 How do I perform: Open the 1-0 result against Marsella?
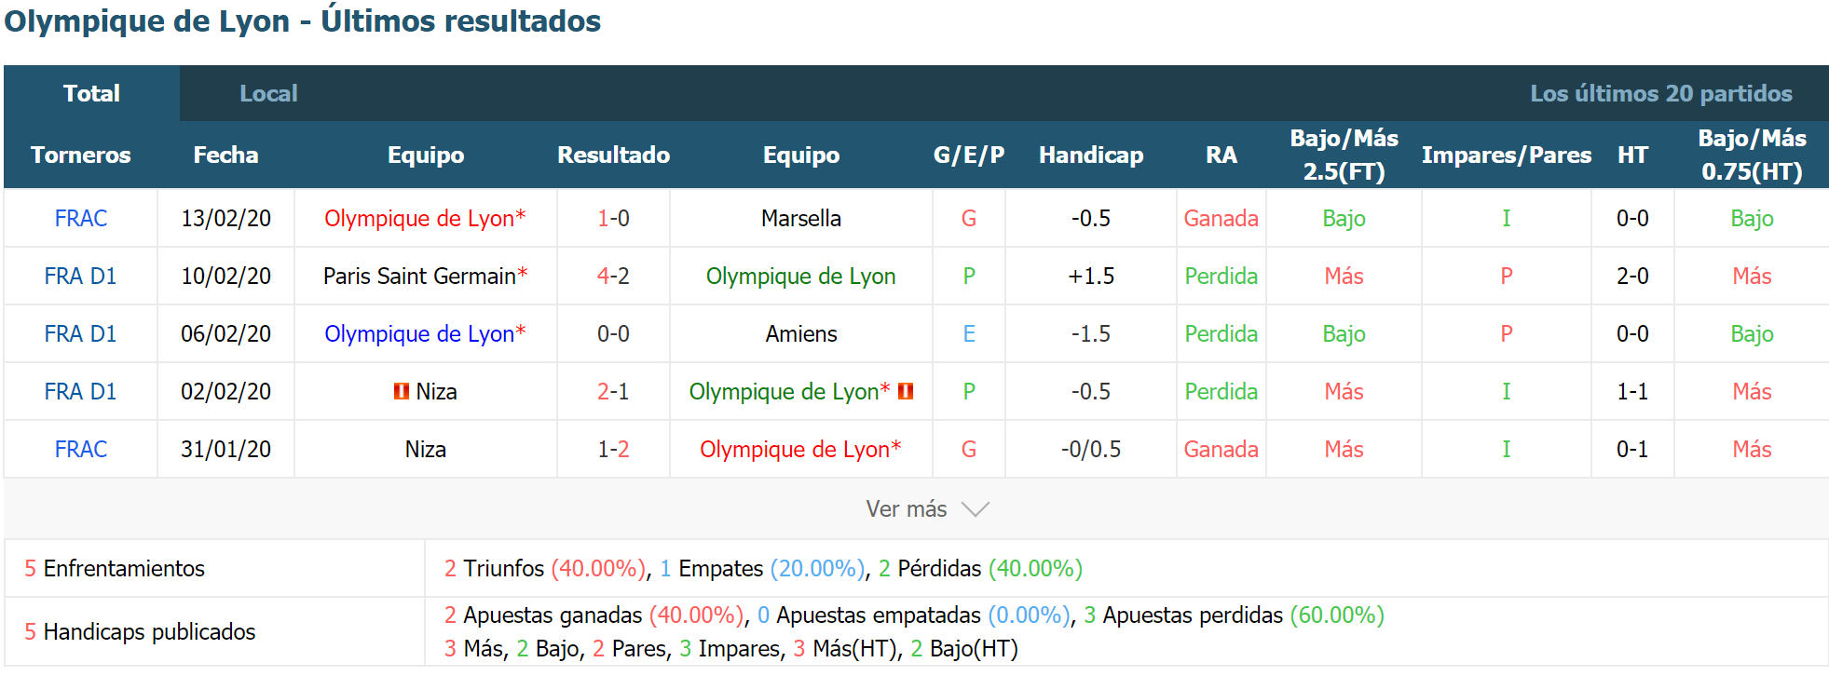point(613,219)
